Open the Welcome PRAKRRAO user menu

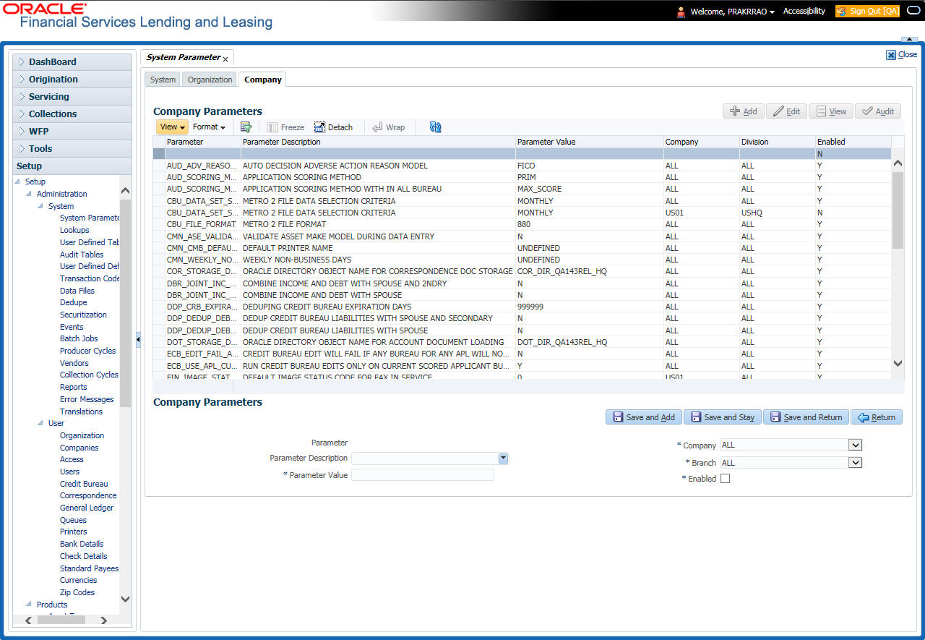pos(733,12)
